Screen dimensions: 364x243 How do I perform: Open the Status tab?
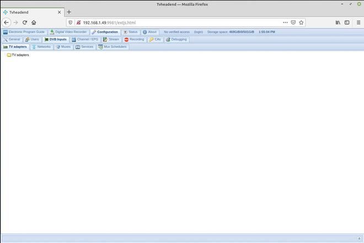[131, 32]
